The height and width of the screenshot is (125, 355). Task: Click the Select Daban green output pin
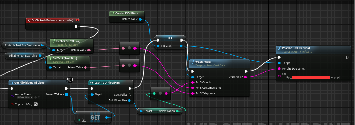pyautogui.click(x=177, y=111)
